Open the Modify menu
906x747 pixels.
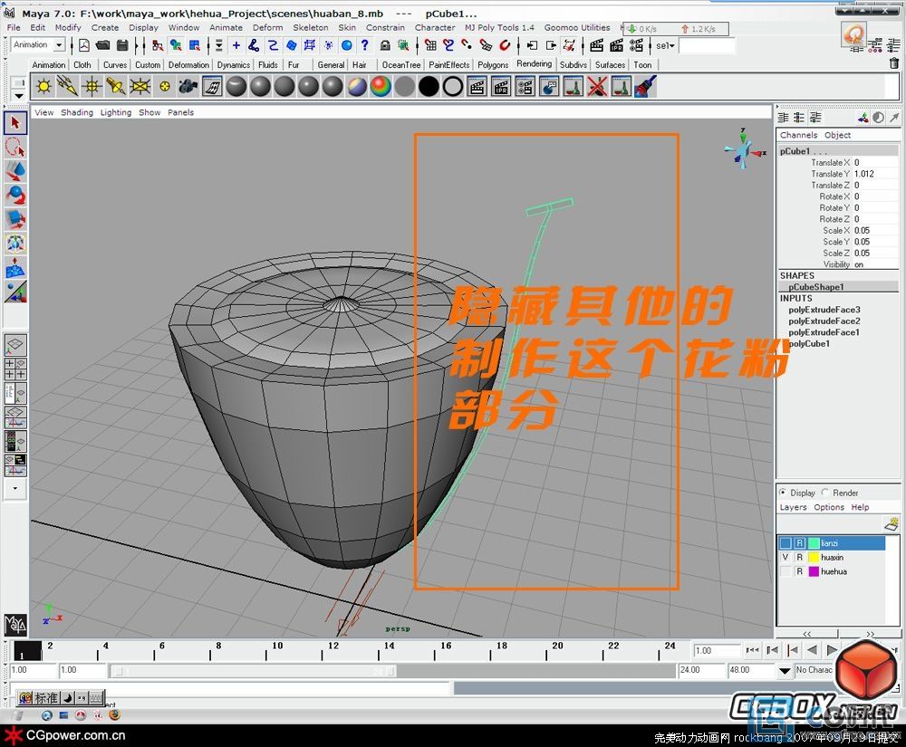(68, 27)
